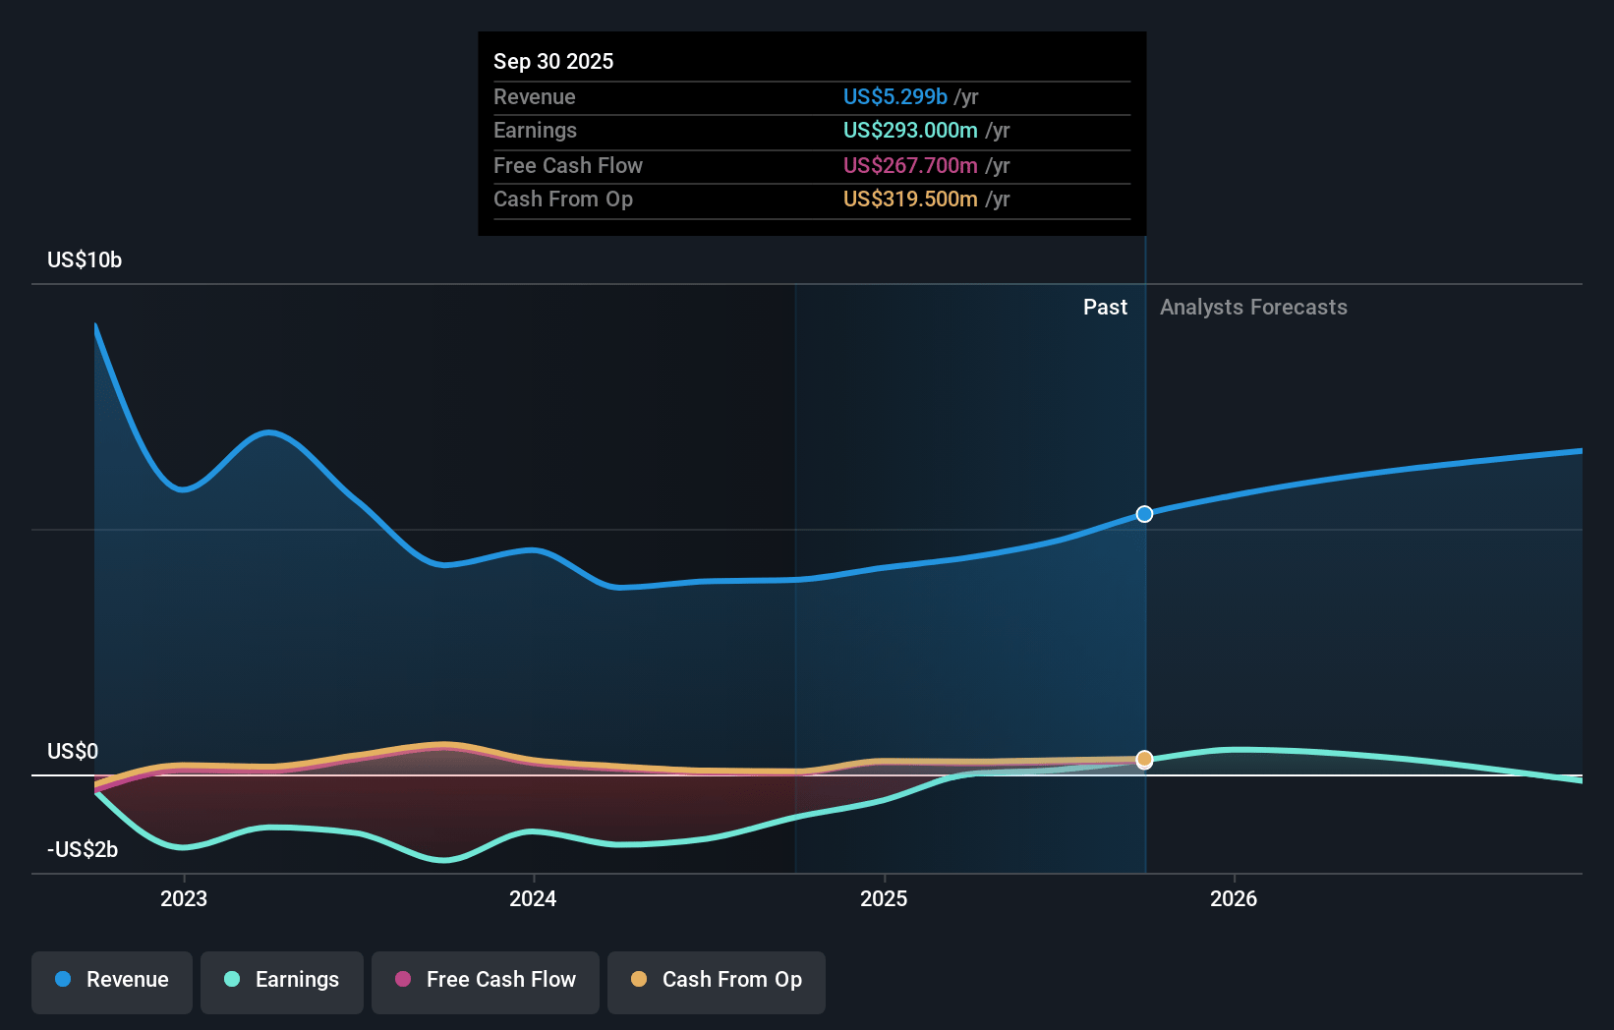Click the orange Cash From Op legend dot

pyautogui.click(x=639, y=980)
